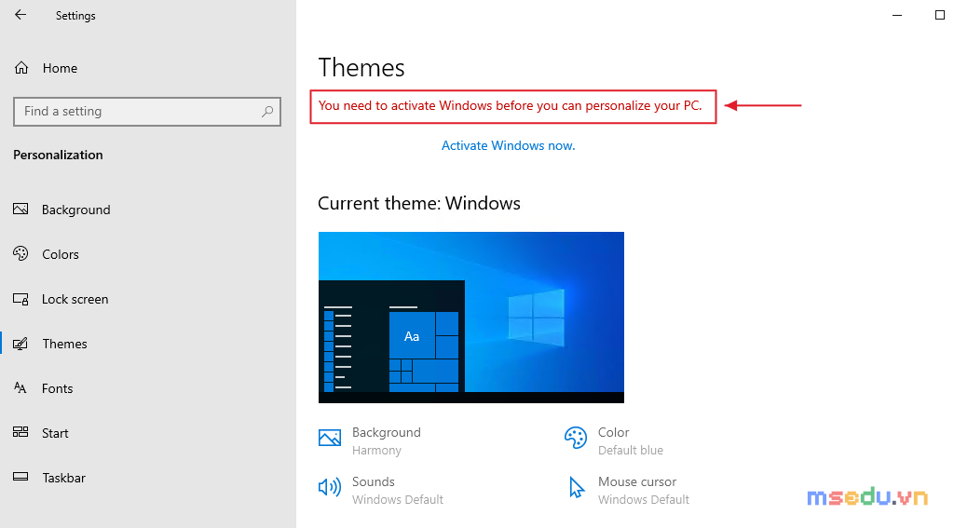Click the Taskbar icon in sidebar

(20, 477)
